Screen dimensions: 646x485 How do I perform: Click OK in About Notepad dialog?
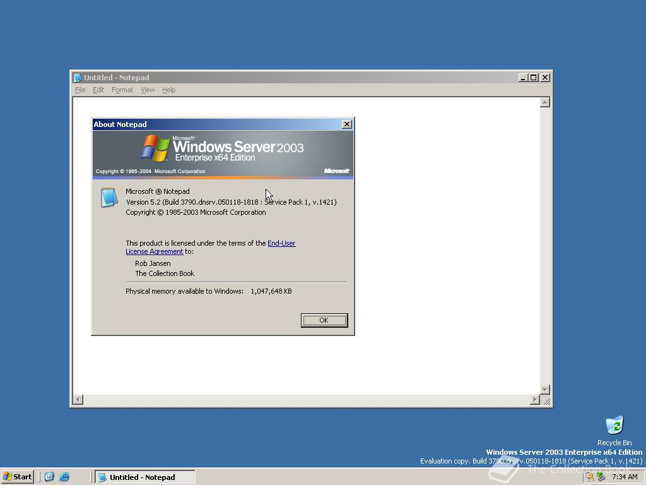[324, 320]
